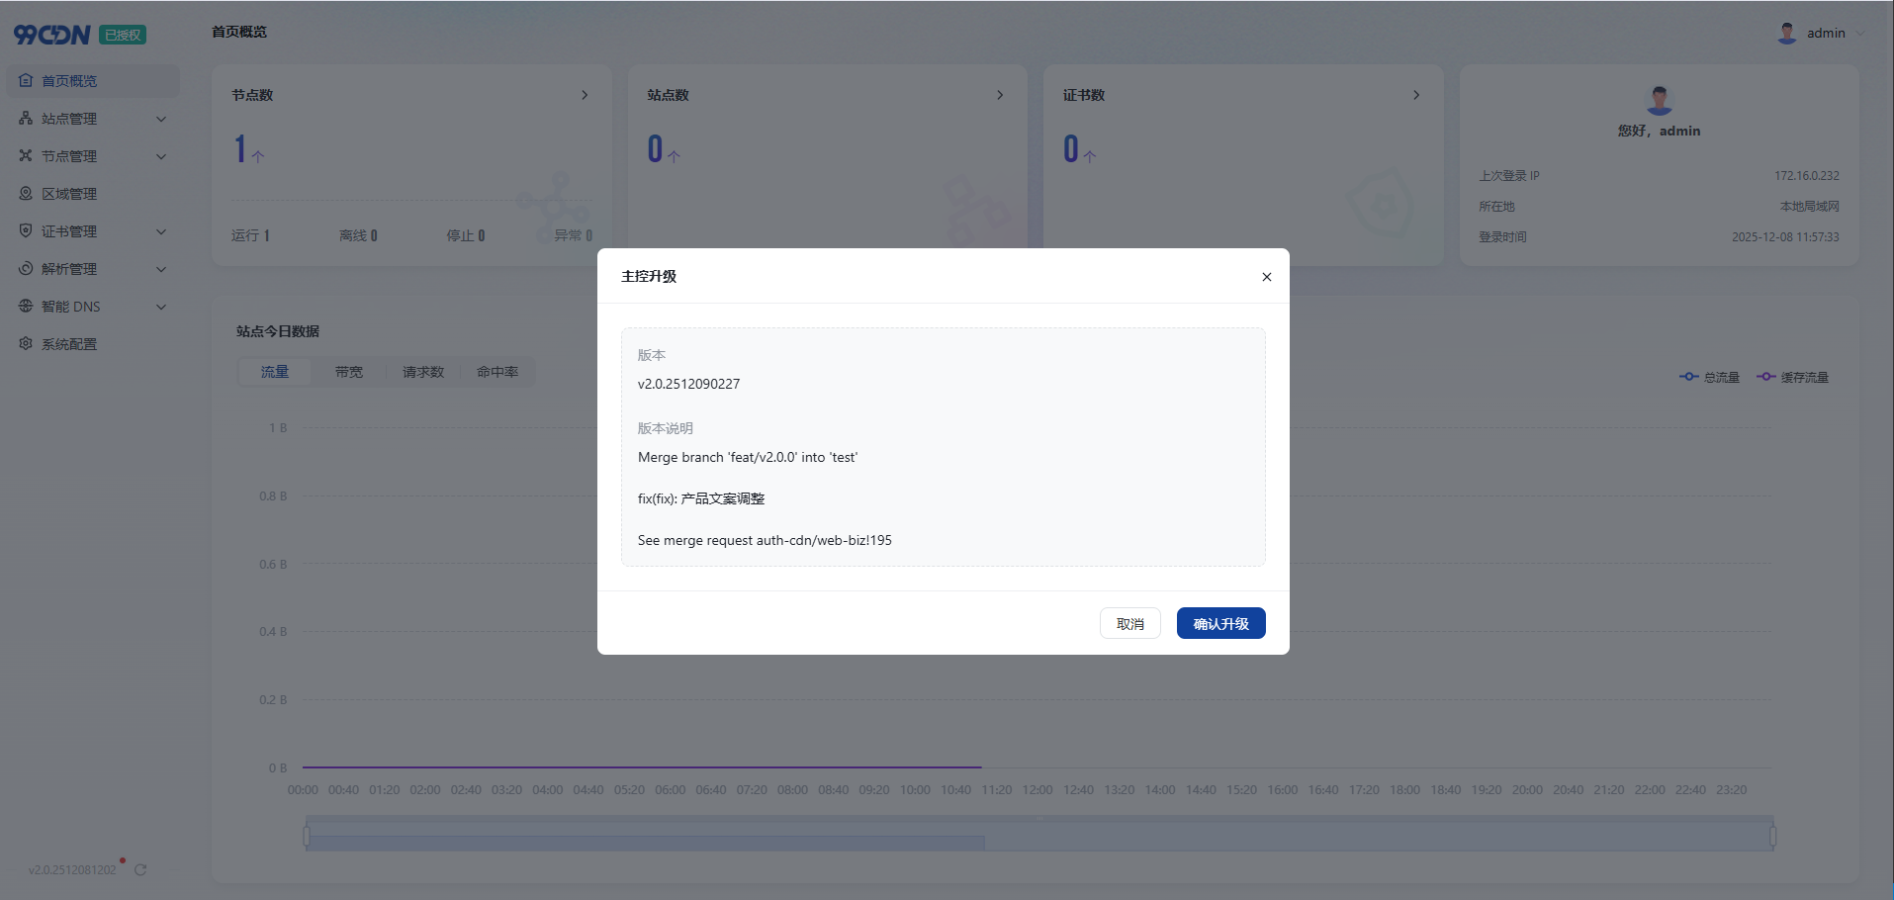Click the chart time range slider
Viewport: 1894px width, 900px height.
[1038, 835]
